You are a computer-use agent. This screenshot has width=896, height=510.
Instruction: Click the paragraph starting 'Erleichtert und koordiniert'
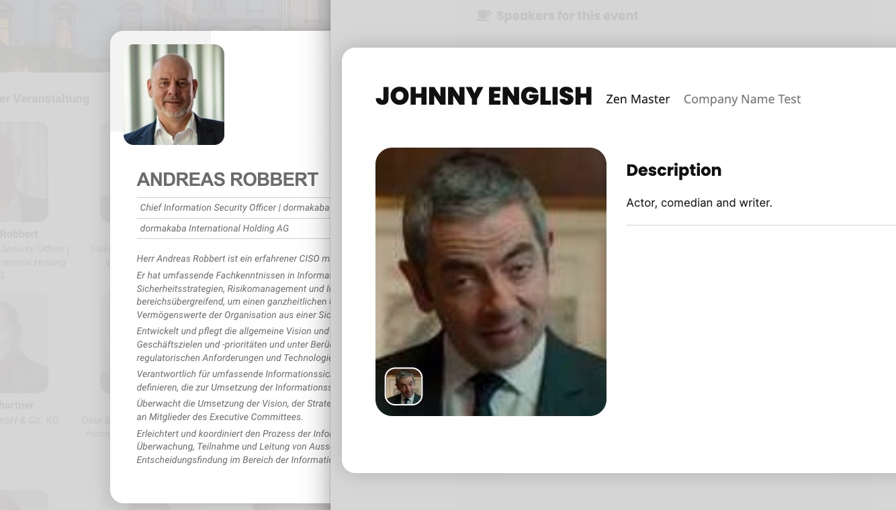[x=233, y=446]
